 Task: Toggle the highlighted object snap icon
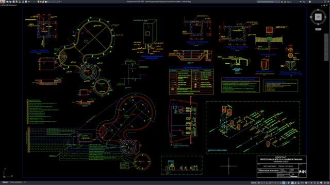click(284, 183)
